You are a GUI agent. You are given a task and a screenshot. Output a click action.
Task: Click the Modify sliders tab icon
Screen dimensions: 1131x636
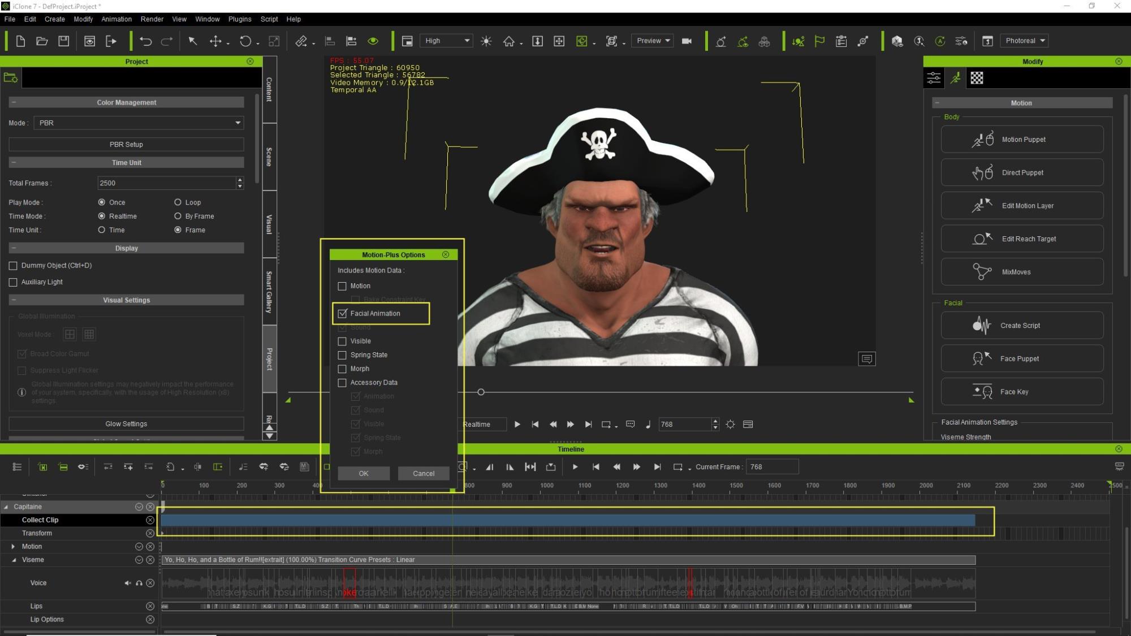934,78
